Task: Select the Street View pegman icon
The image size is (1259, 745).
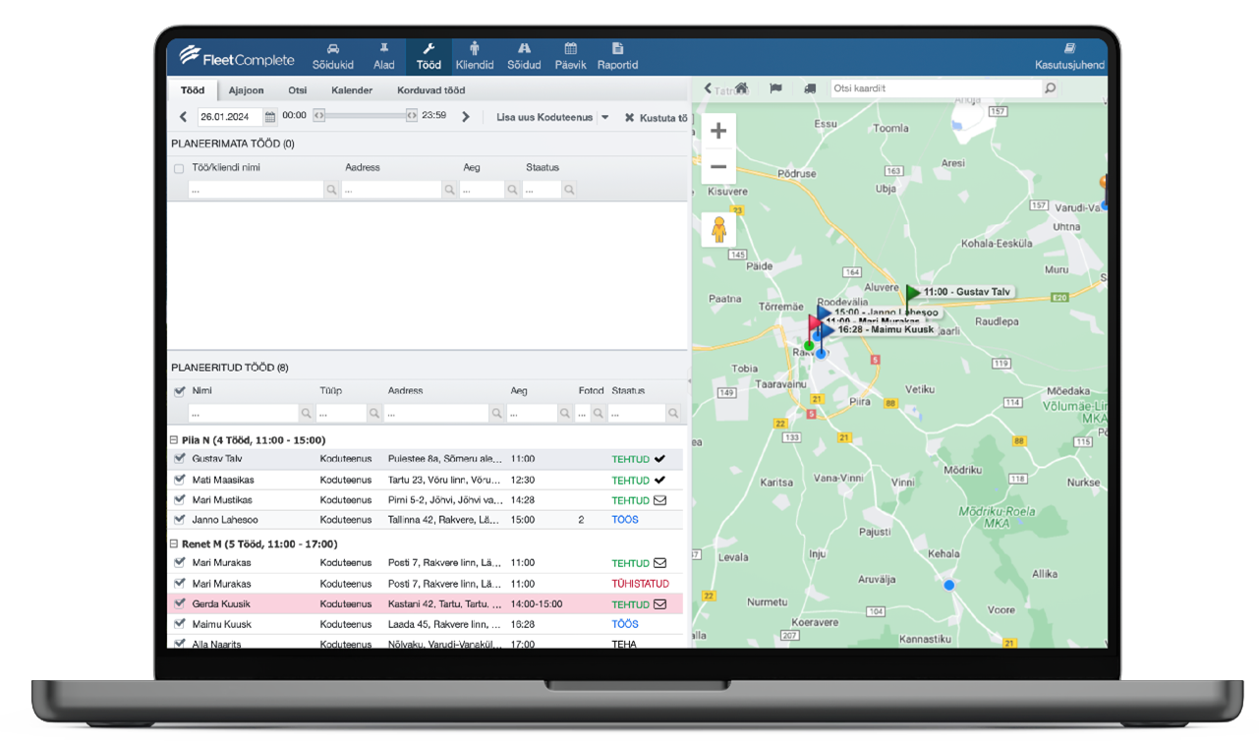Action: pos(718,229)
